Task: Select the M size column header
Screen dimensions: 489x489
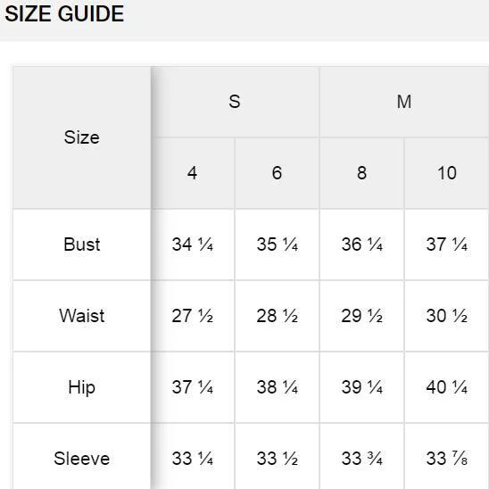Action: pyautogui.click(x=404, y=102)
